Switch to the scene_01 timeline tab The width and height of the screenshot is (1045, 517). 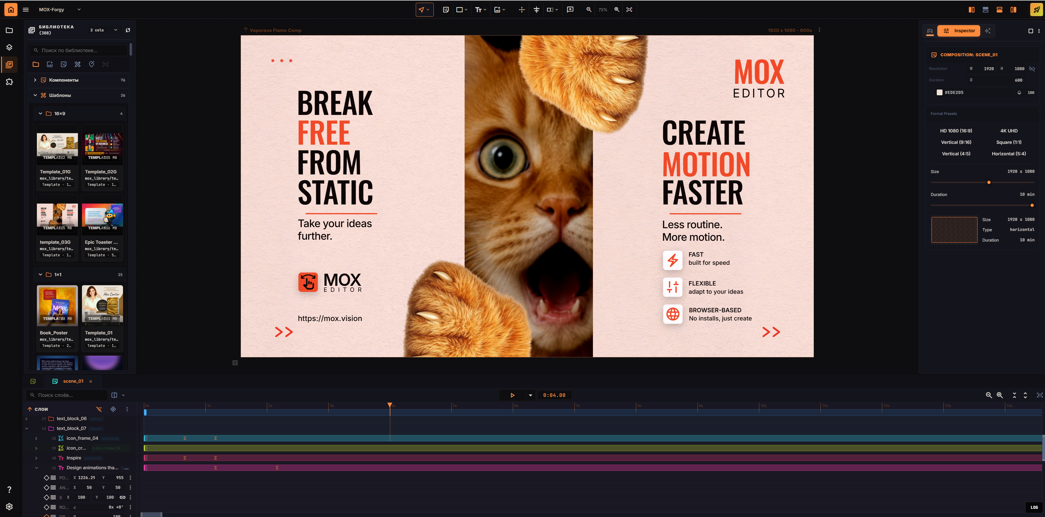point(73,381)
